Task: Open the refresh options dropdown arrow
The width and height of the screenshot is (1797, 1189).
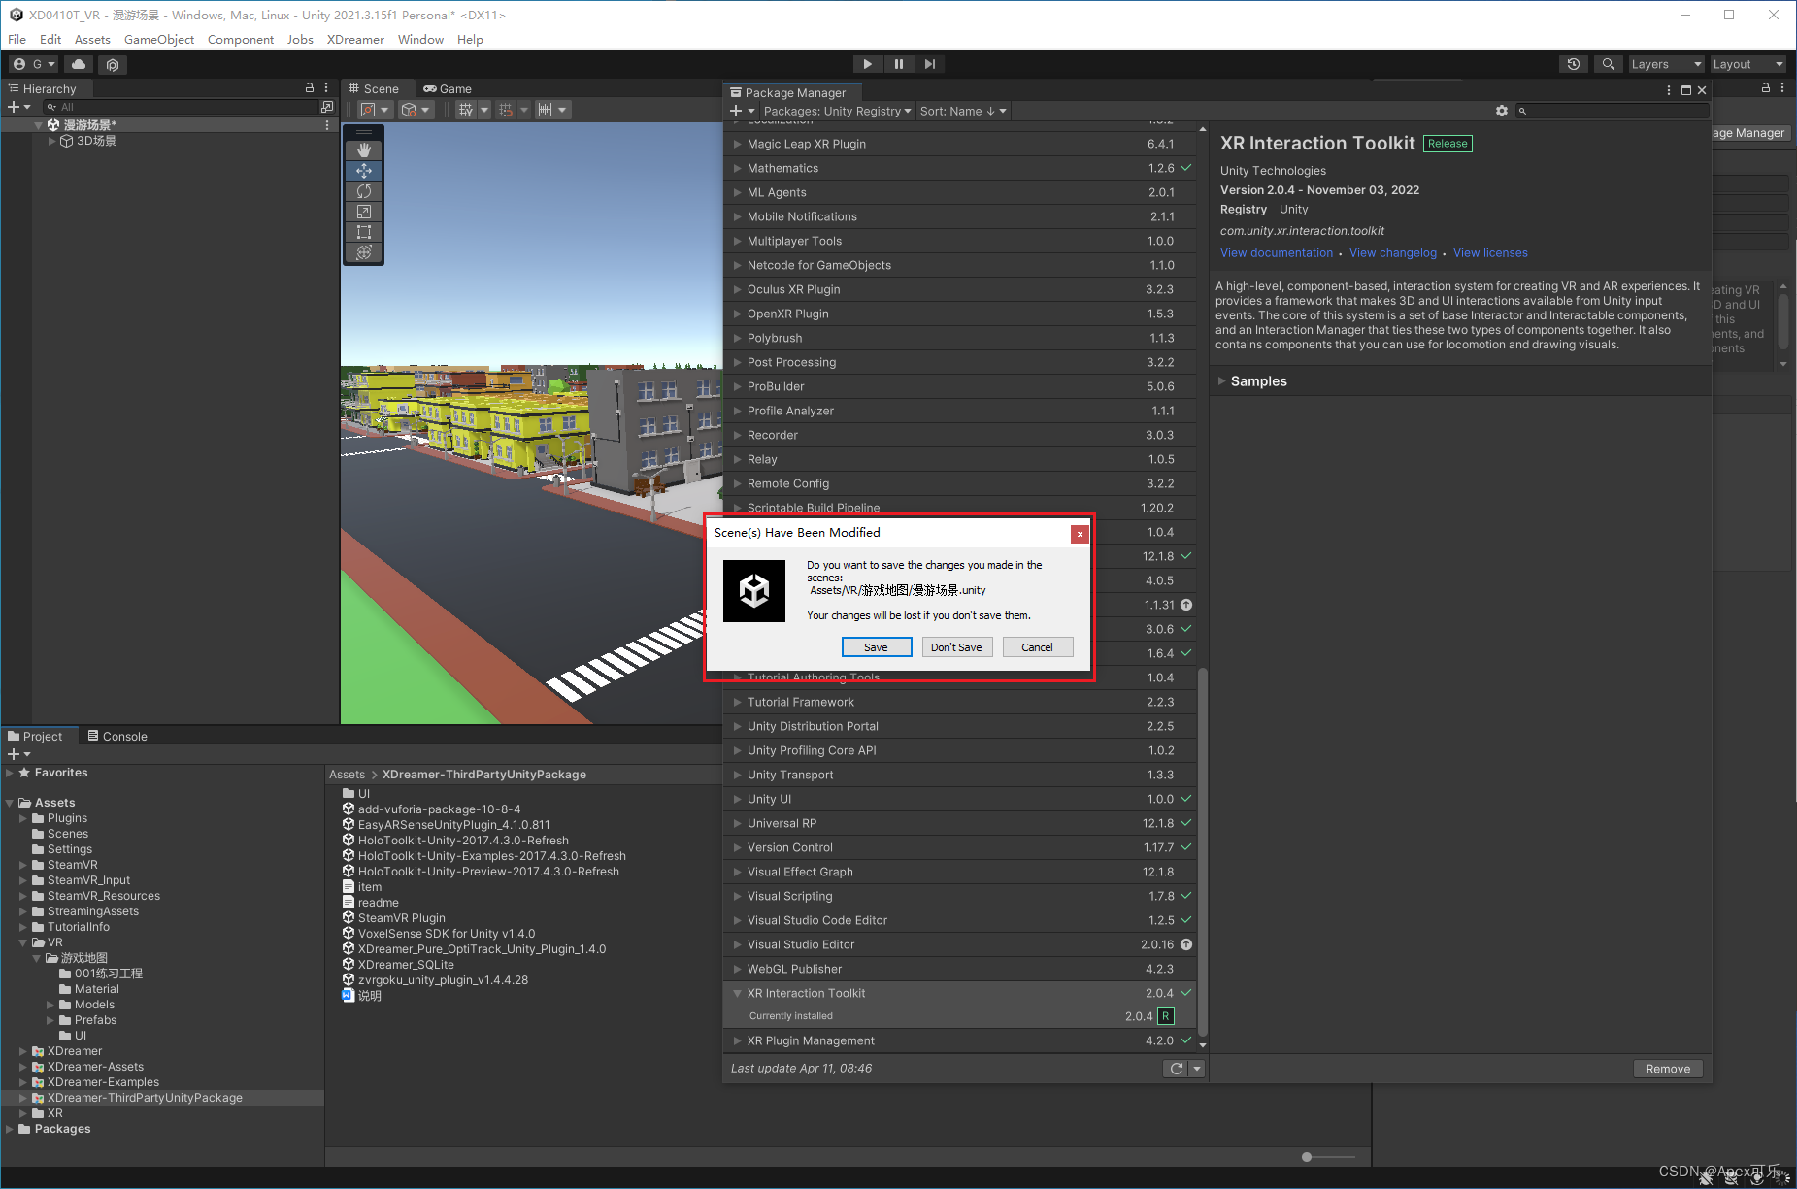Action: (x=1197, y=1069)
